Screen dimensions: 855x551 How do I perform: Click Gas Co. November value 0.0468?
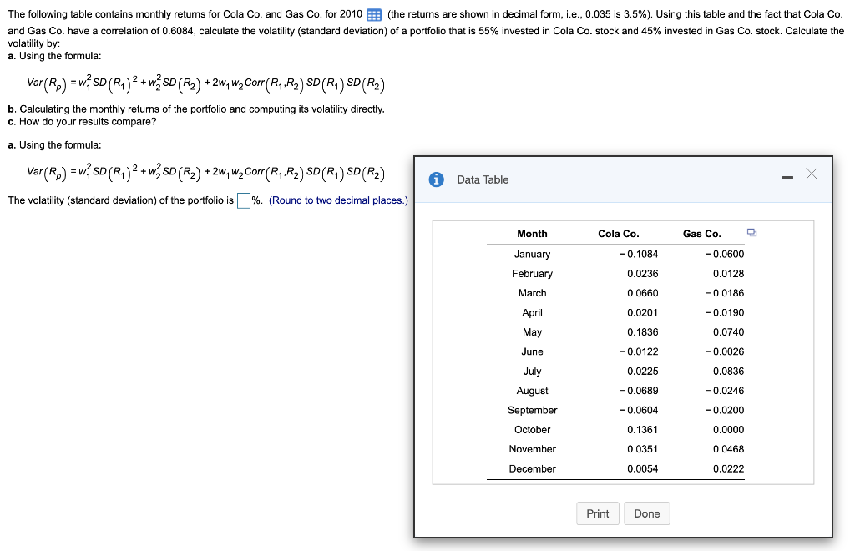728,450
